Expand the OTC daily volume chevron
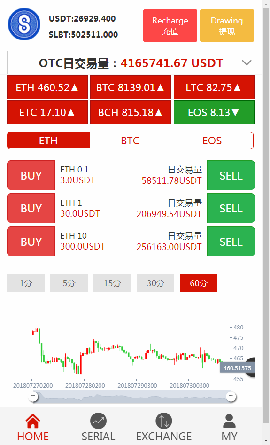 [247, 62]
